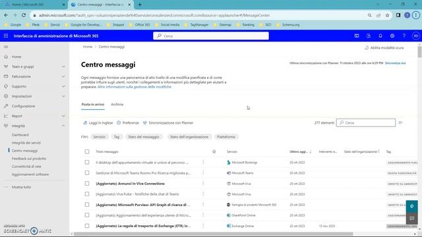Check the Viva Pulse message row

87,194
